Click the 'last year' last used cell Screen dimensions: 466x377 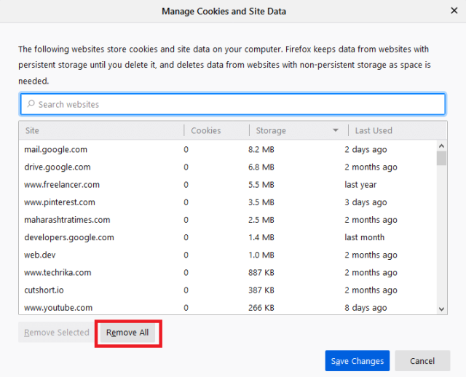(x=360, y=184)
